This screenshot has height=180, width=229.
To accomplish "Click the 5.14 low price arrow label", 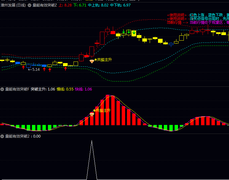I will pyautogui.click(x=34, y=70).
